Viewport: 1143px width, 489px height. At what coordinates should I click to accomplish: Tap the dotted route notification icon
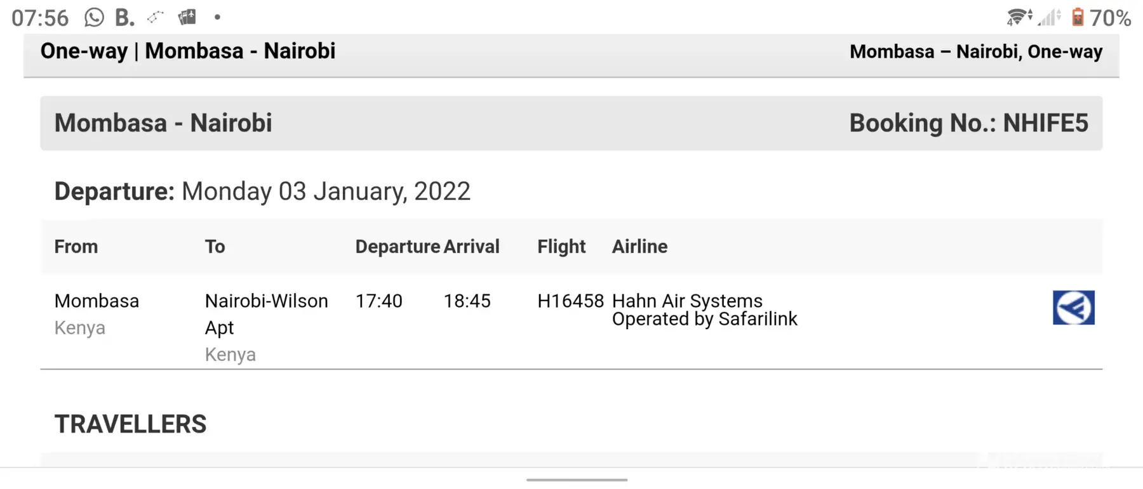coord(156,18)
